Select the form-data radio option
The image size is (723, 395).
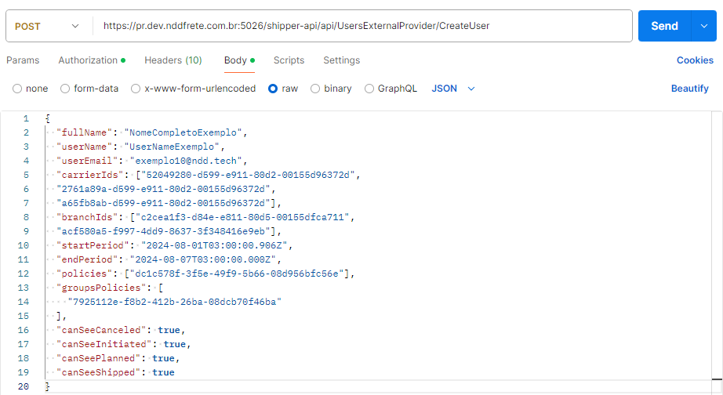click(65, 89)
